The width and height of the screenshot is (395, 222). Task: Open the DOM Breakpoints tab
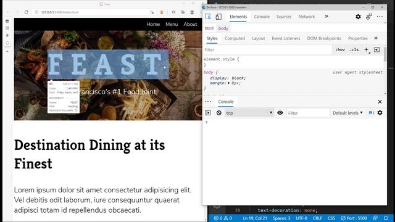click(x=324, y=38)
